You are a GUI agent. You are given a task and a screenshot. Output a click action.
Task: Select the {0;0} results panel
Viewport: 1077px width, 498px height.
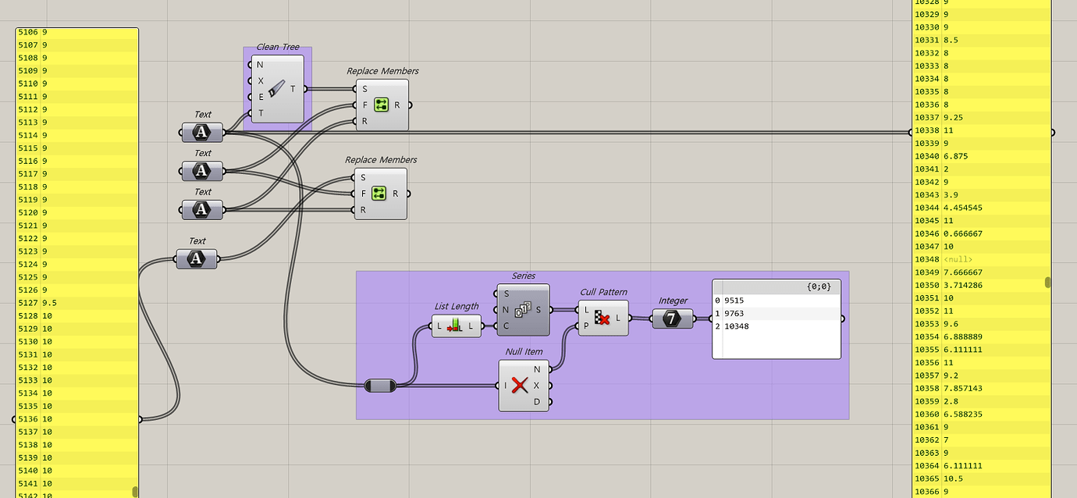click(x=777, y=319)
